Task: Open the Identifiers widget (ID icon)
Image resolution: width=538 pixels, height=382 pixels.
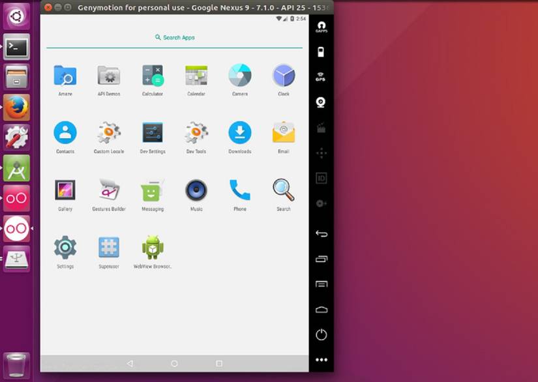Action: pos(321,177)
